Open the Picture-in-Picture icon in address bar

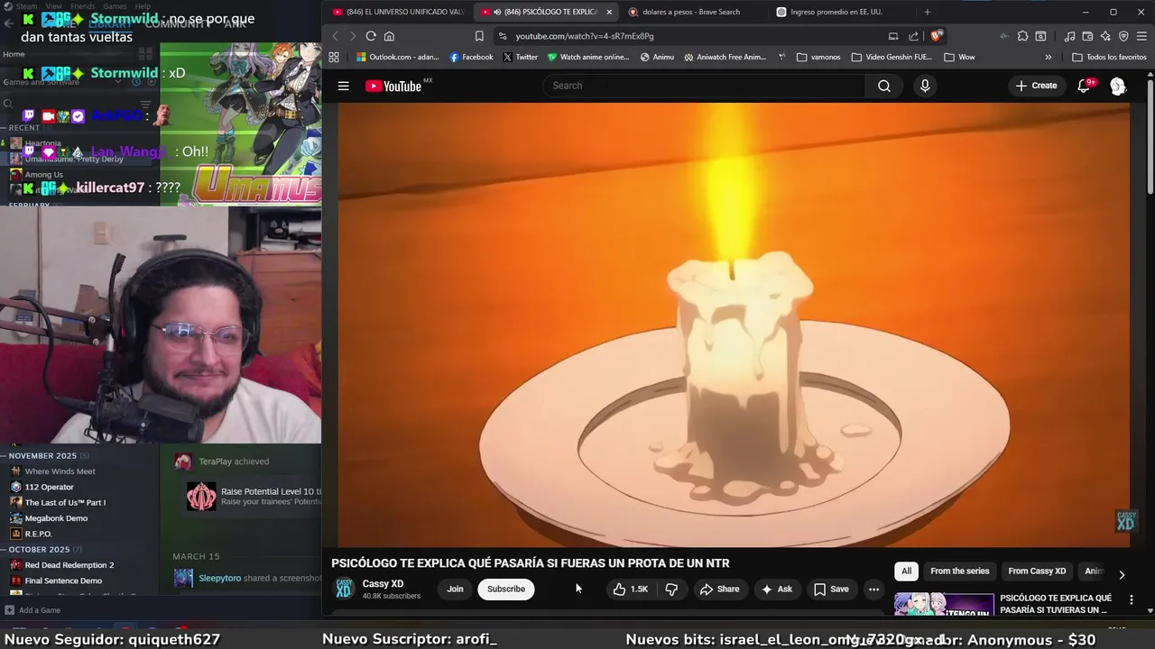pyautogui.click(x=893, y=36)
